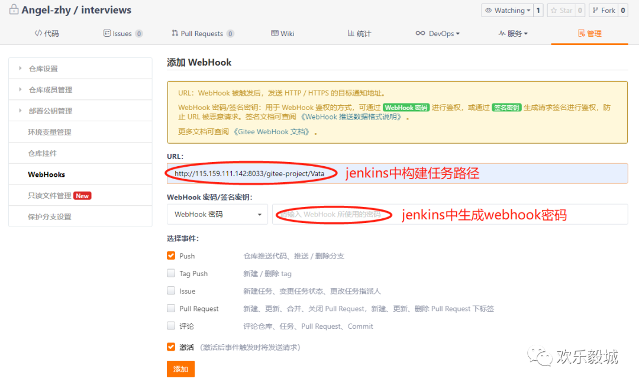Viewport: 639px width, 385px height.
Task: Click the star icon in the Star button
Action: pos(553,11)
